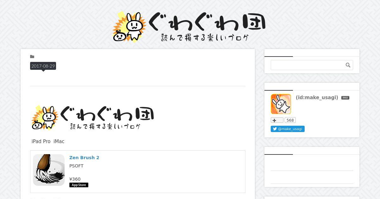Click the id:make_usagi profile link
Screen dimensions: 380x199
coord(317,98)
